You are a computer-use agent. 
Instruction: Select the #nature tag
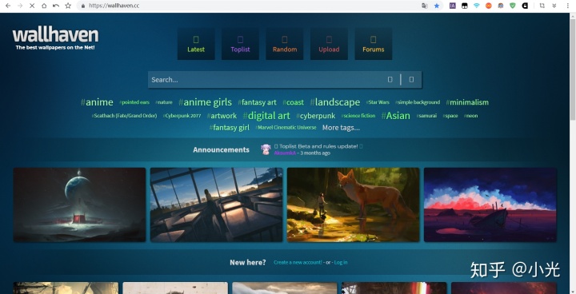(164, 102)
